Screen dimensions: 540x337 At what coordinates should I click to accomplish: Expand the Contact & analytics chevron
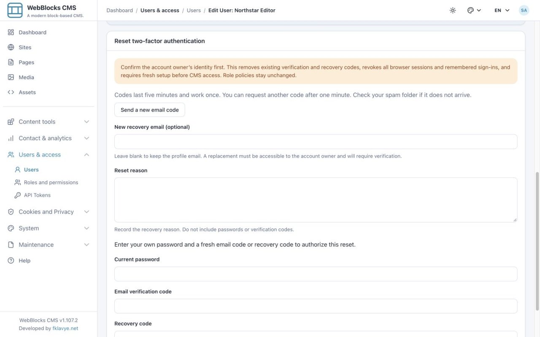point(86,138)
